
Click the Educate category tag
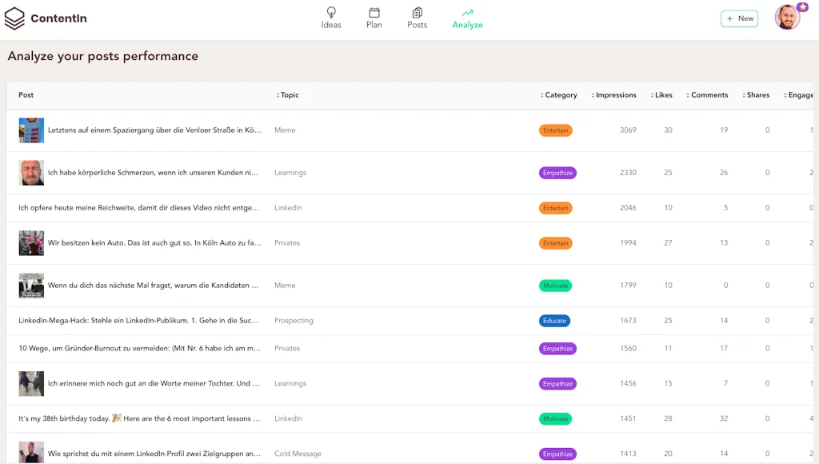pos(554,321)
